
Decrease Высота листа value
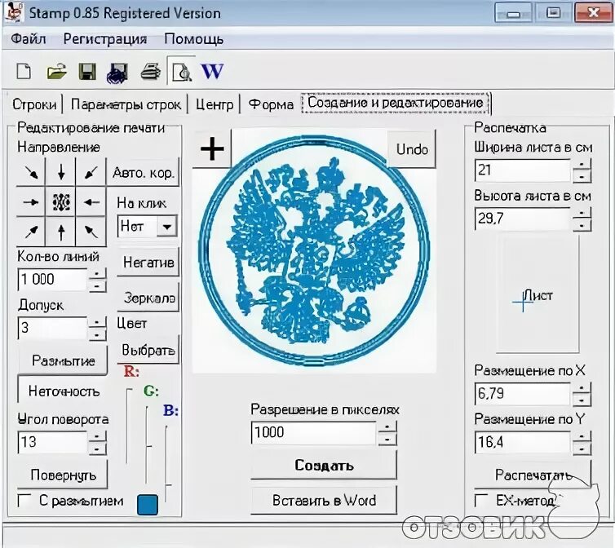coord(582,225)
